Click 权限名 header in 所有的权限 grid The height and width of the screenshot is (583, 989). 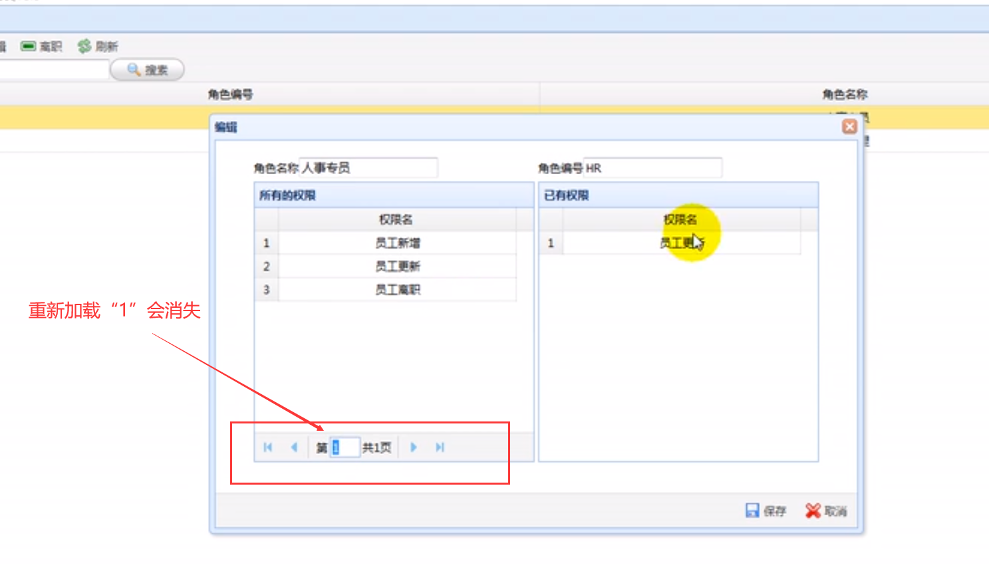[396, 219]
